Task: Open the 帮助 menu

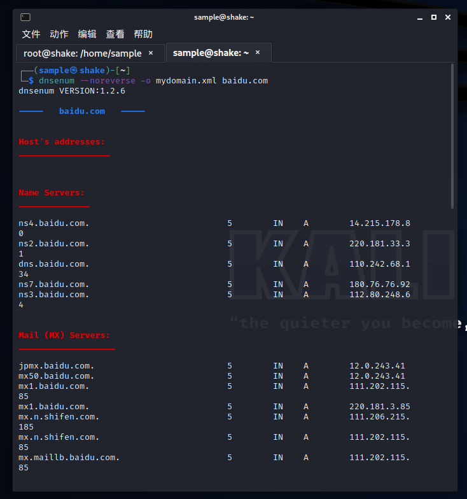Action: pos(143,34)
